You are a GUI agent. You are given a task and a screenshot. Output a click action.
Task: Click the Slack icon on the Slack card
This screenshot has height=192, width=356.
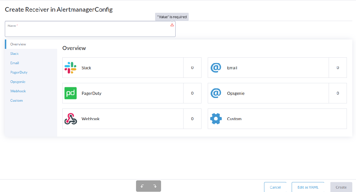70,67
